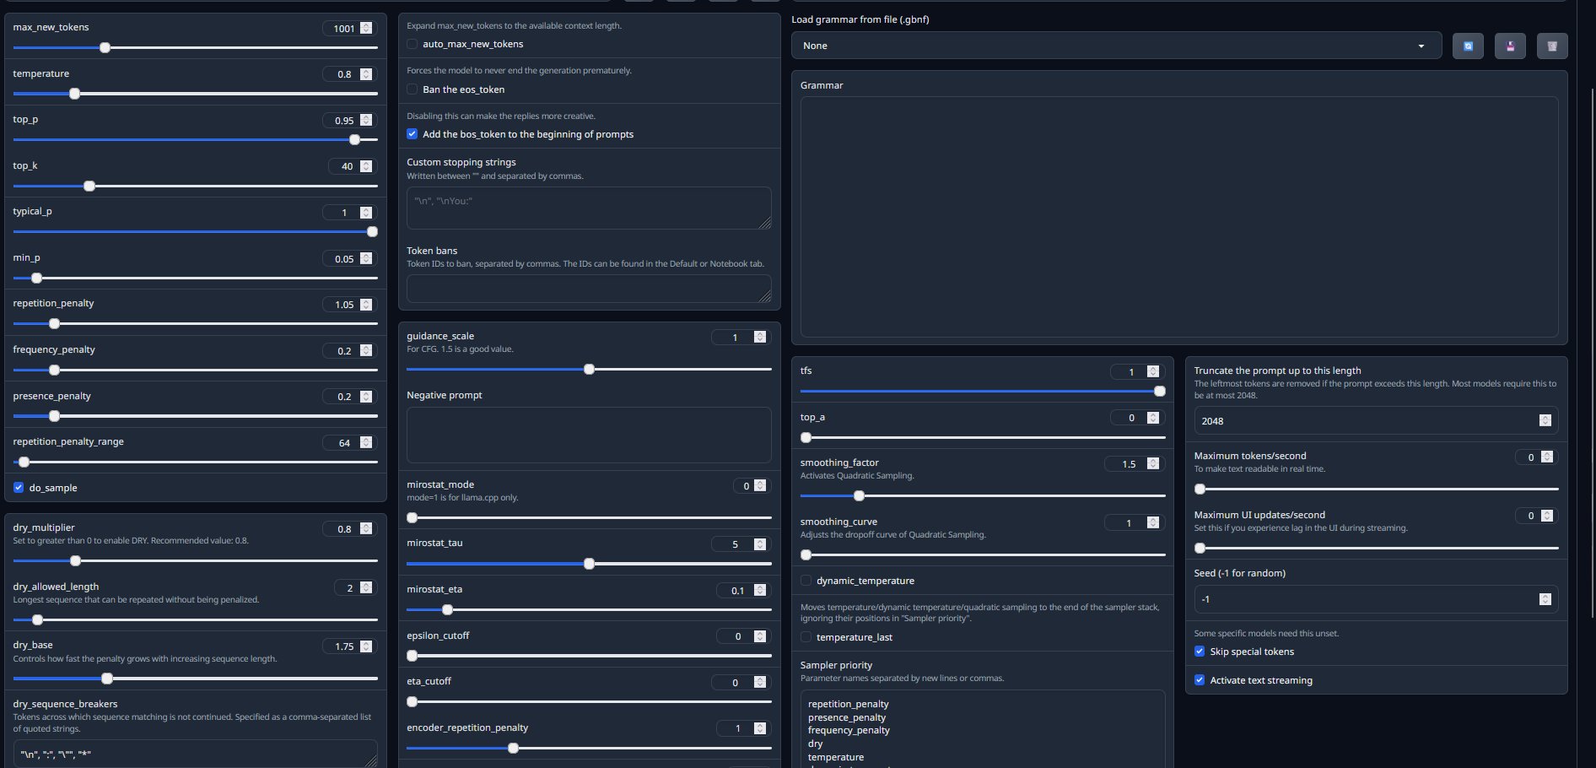The width and height of the screenshot is (1596, 768).
Task: Click the delete grammar trash icon
Action: 1552,46
